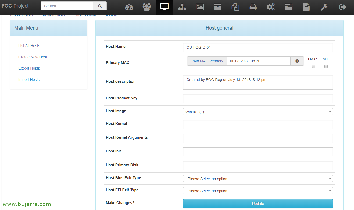This screenshot has width=354, height=210.
Task: Click the Host Name field
Action: click(x=258, y=47)
